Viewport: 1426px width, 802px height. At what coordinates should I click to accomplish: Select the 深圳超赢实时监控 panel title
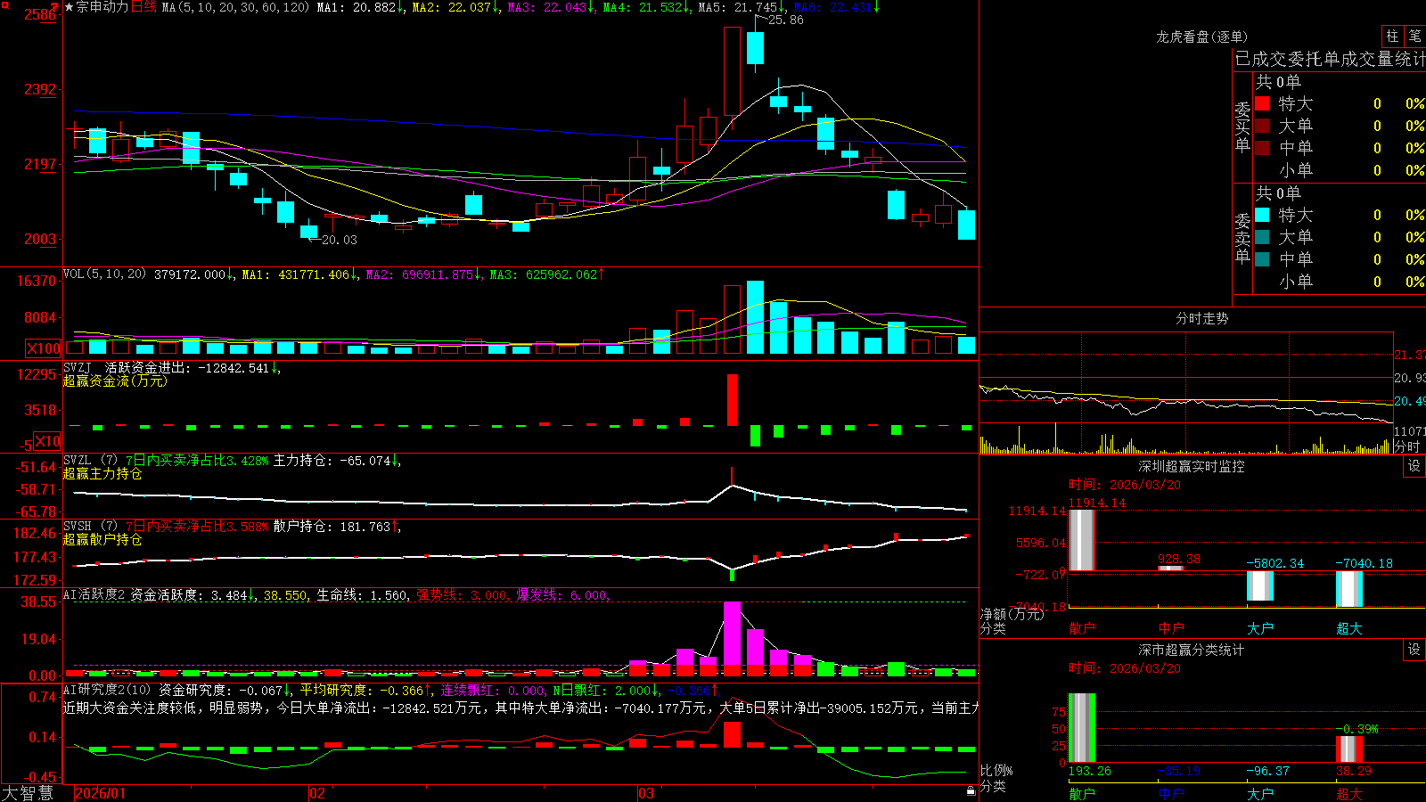click(1192, 466)
